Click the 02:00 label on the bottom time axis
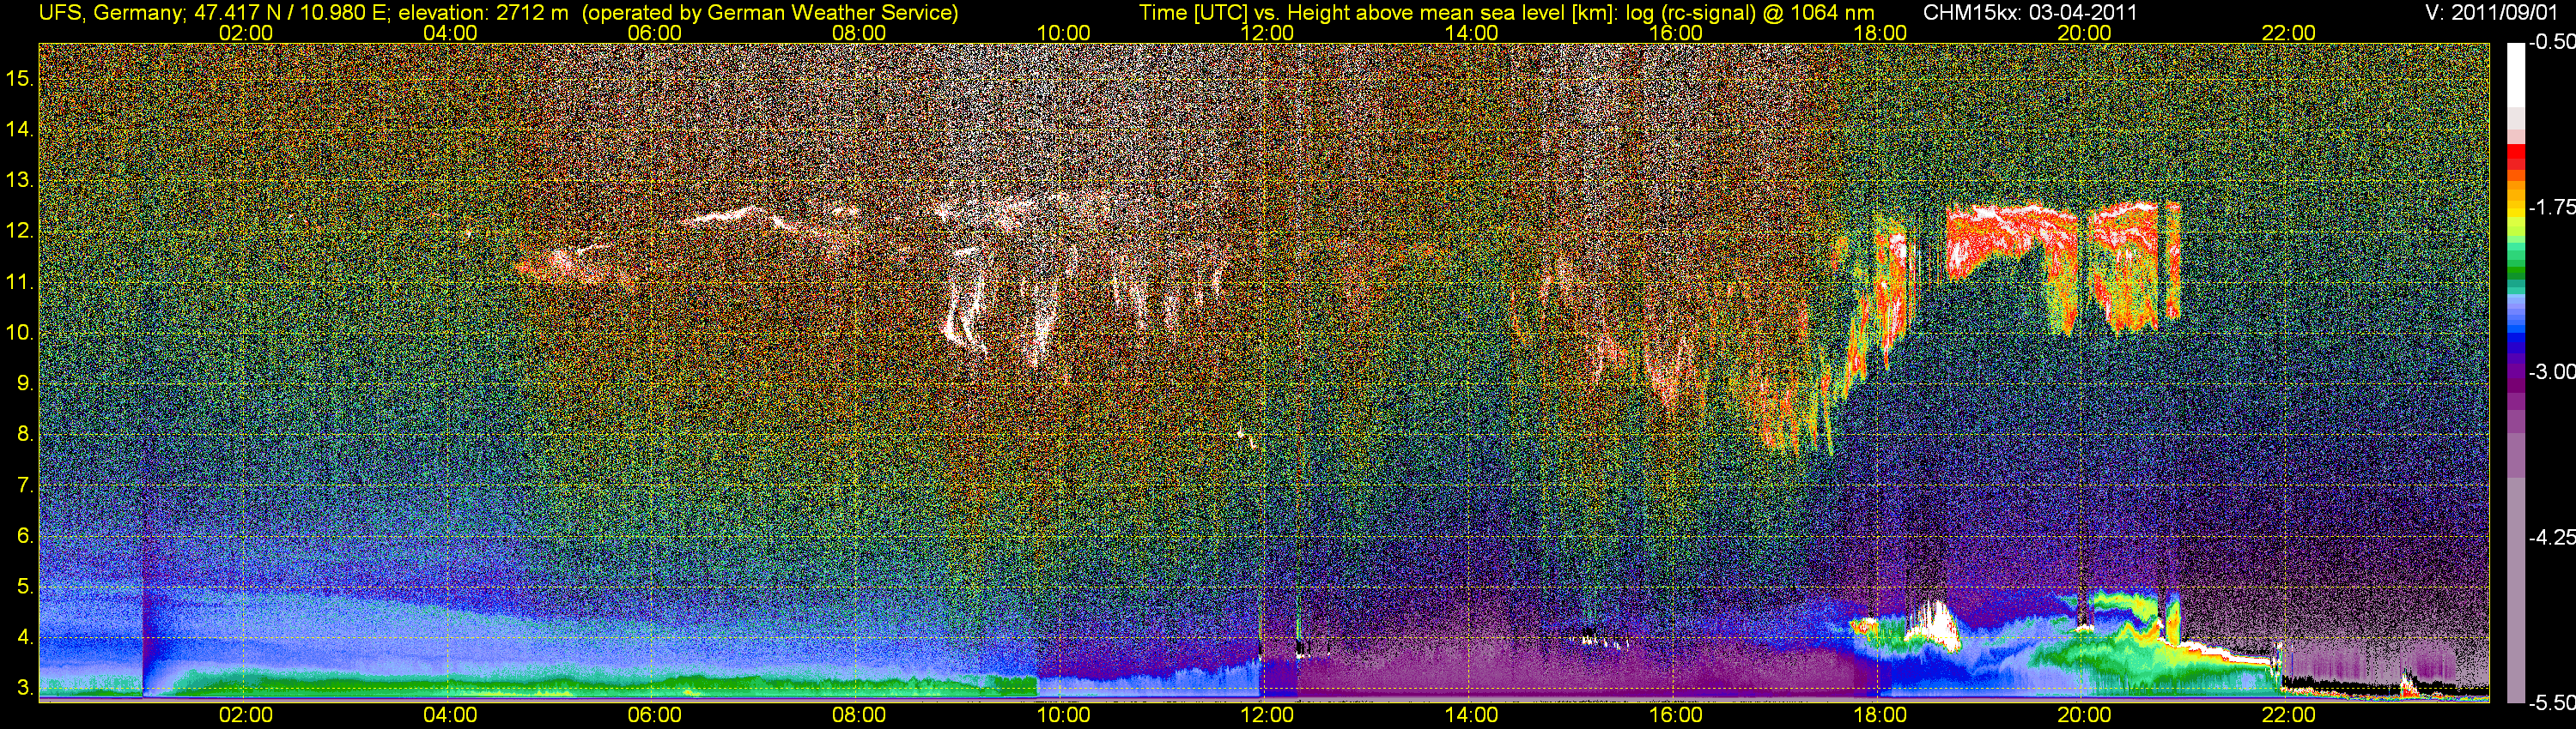 click(246, 715)
